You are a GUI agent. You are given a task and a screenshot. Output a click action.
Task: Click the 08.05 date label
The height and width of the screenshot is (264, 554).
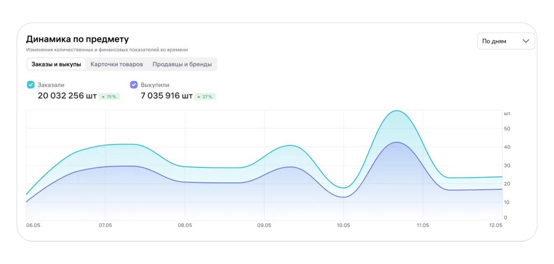[185, 225]
